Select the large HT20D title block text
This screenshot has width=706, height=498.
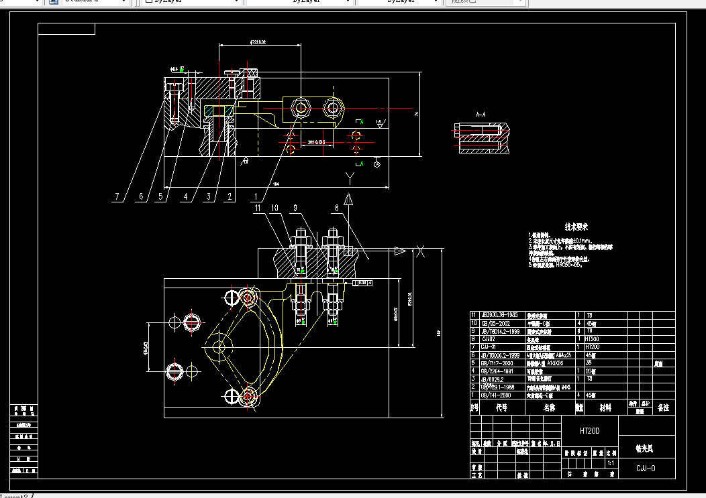click(589, 431)
